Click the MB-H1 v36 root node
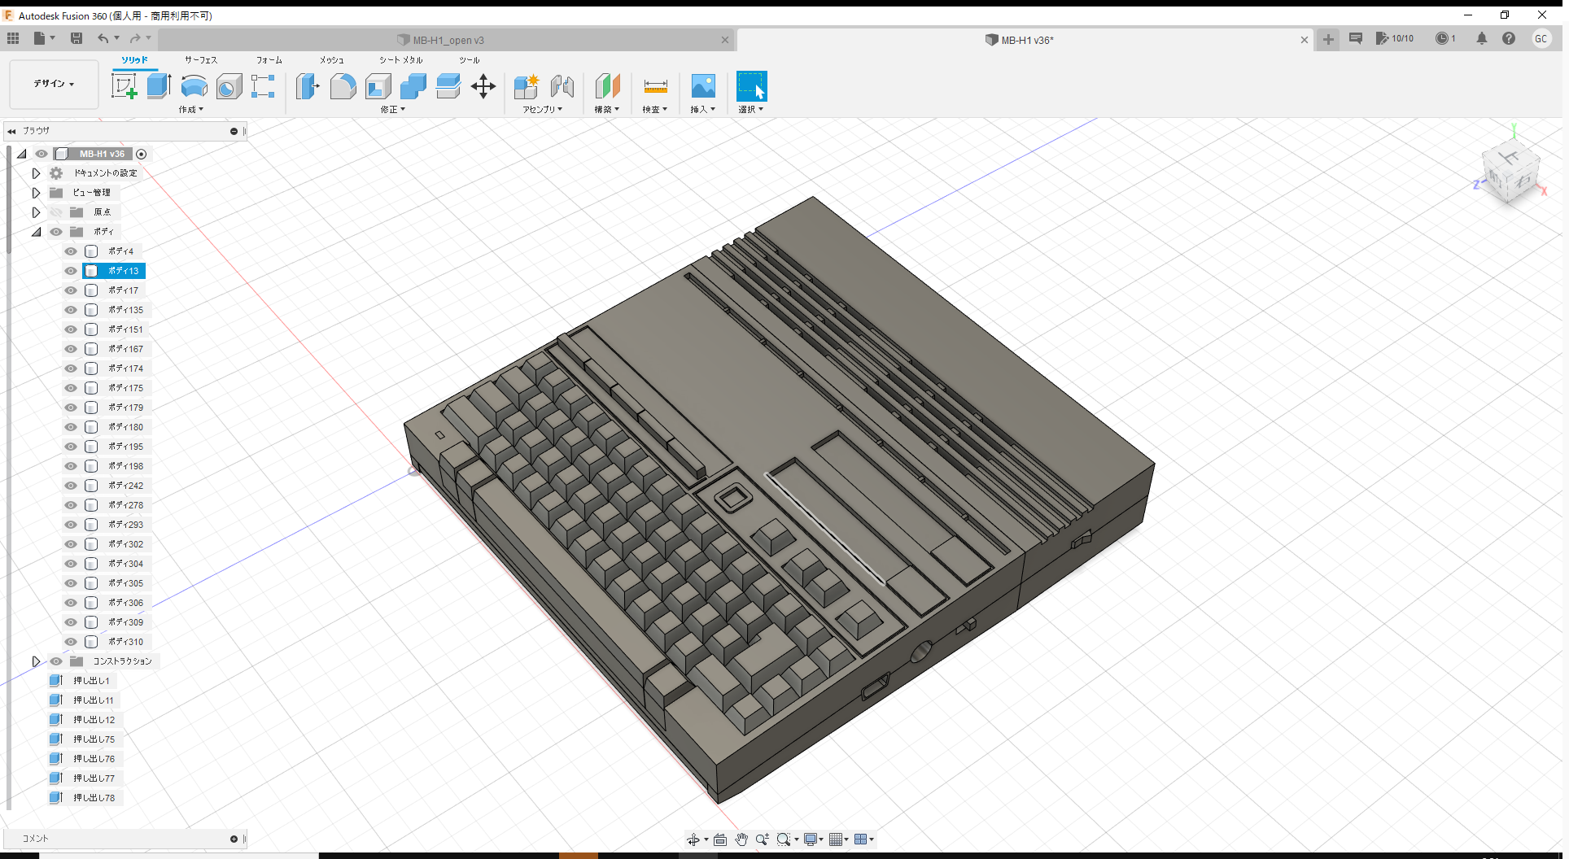Image resolution: width=1569 pixels, height=859 pixels. tap(102, 154)
